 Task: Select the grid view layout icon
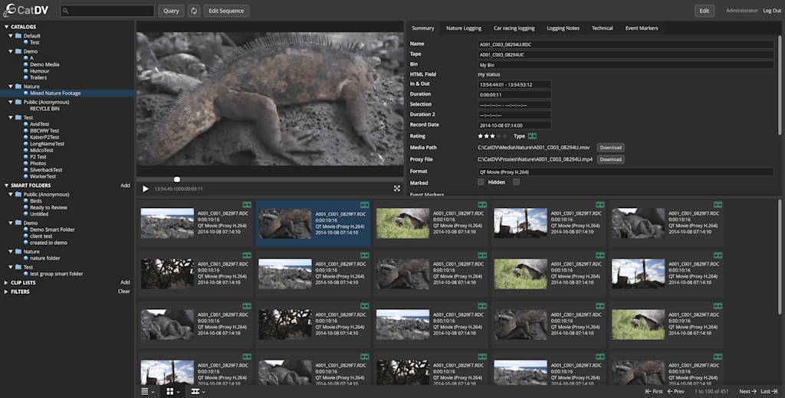pyautogui.click(x=170, y=391)
